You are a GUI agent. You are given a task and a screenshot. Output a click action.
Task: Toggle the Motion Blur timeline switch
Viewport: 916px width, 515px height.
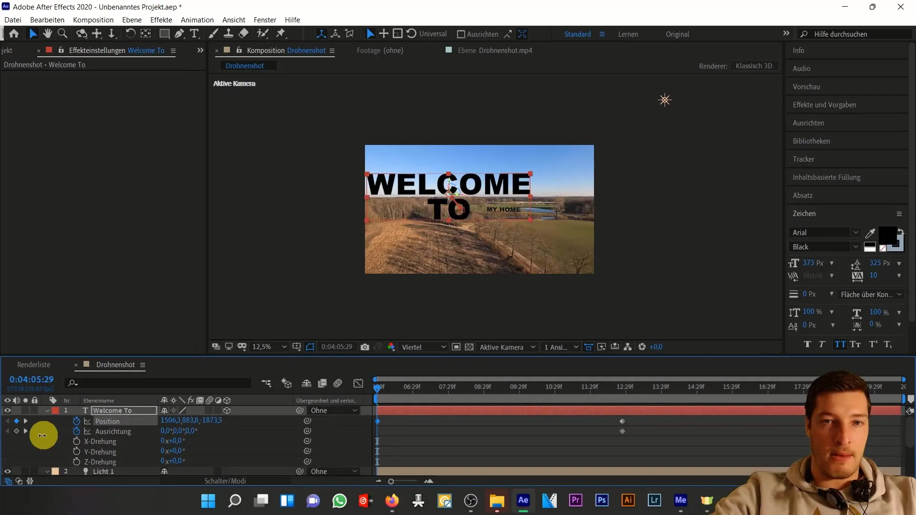click(x=338, y=383)
